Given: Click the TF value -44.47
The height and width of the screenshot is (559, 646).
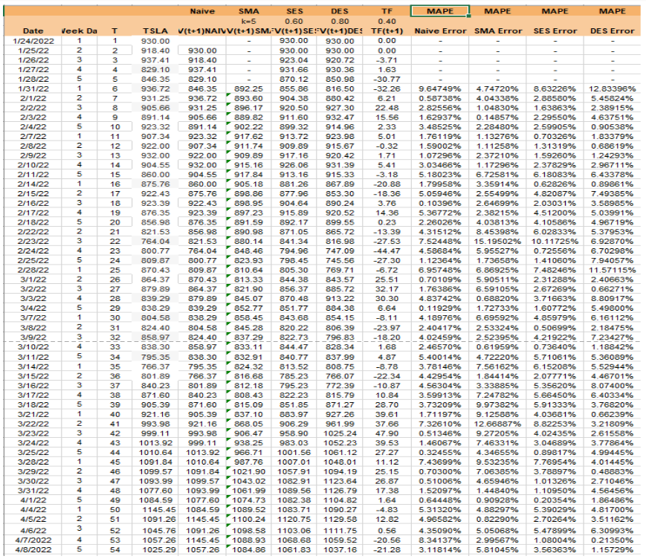Looking at the screenshot, I should pos(387,251).
